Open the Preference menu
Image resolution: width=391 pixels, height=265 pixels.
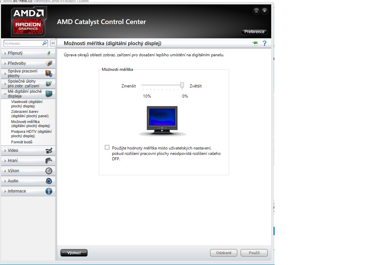(254, 32)
